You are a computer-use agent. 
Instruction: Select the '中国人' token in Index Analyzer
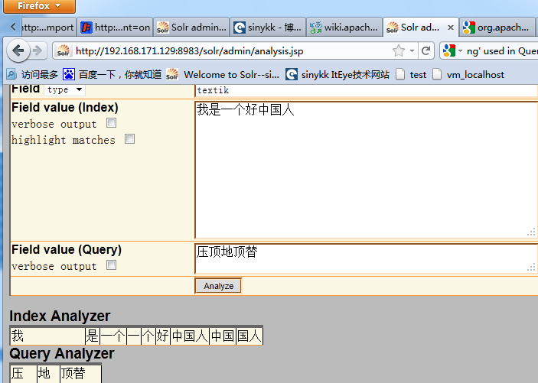point(190,336)
